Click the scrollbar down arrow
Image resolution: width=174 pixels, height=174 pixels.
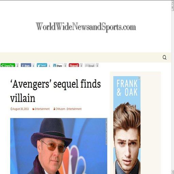pyautogui.click(x=173, y=172)
